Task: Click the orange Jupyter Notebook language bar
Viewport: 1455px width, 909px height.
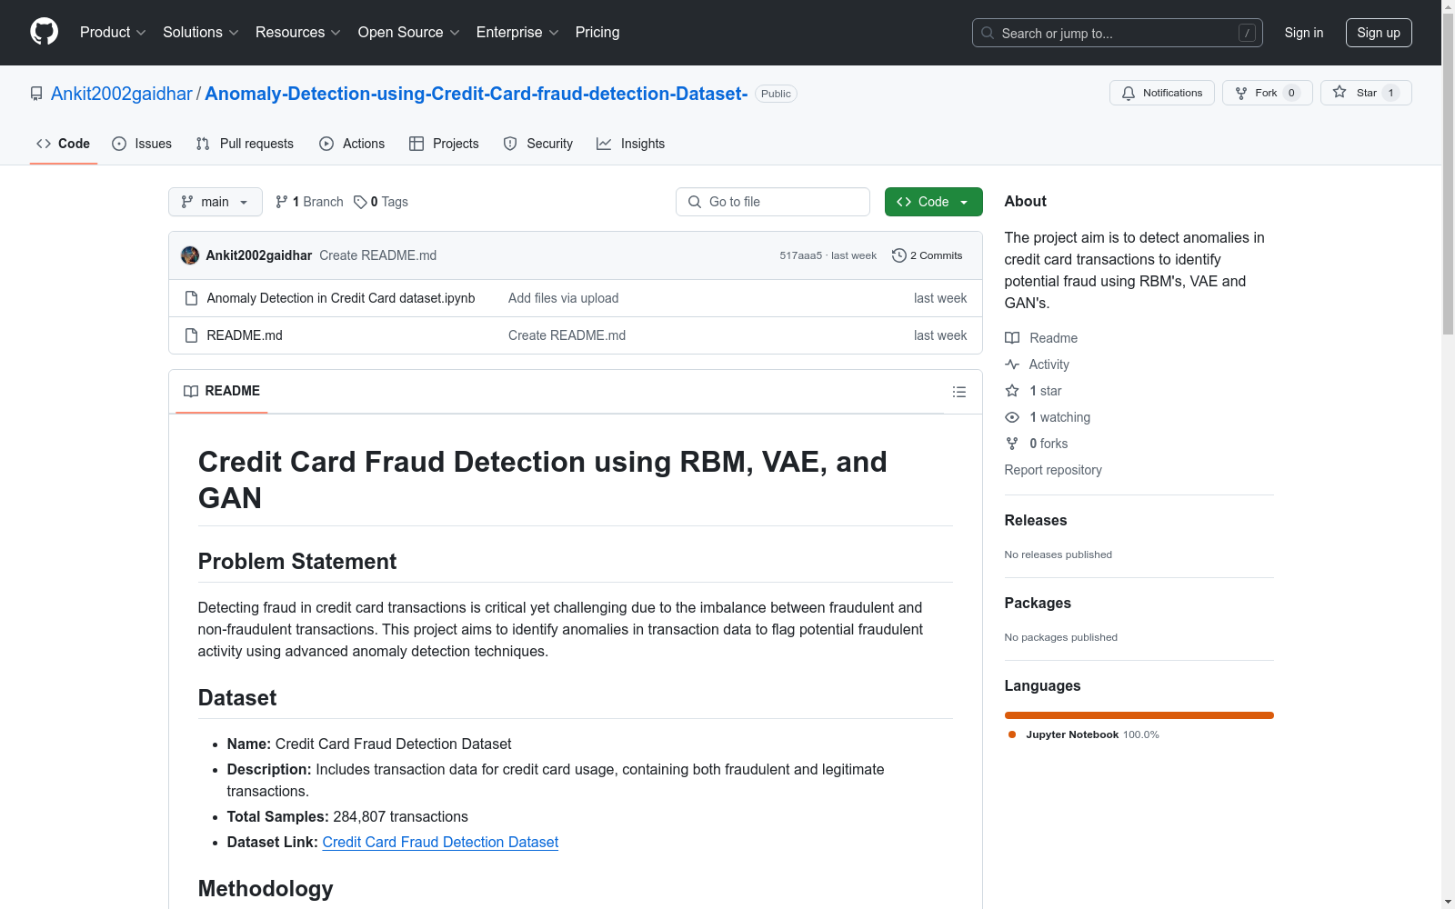Action: pyautogui.click(x=1139, y=715)
